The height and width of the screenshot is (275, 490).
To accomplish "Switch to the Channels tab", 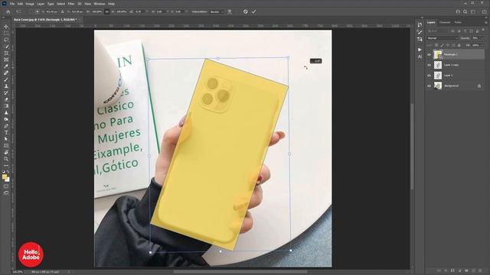I will pyautogui.click(x=445, y=22).
